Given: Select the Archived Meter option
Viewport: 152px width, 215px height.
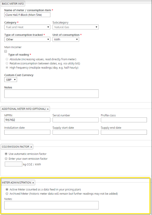Looking at the screenshot, I should pos(7,194).
